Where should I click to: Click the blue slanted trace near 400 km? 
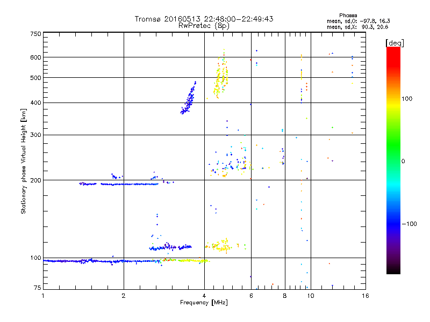[189, 98]
